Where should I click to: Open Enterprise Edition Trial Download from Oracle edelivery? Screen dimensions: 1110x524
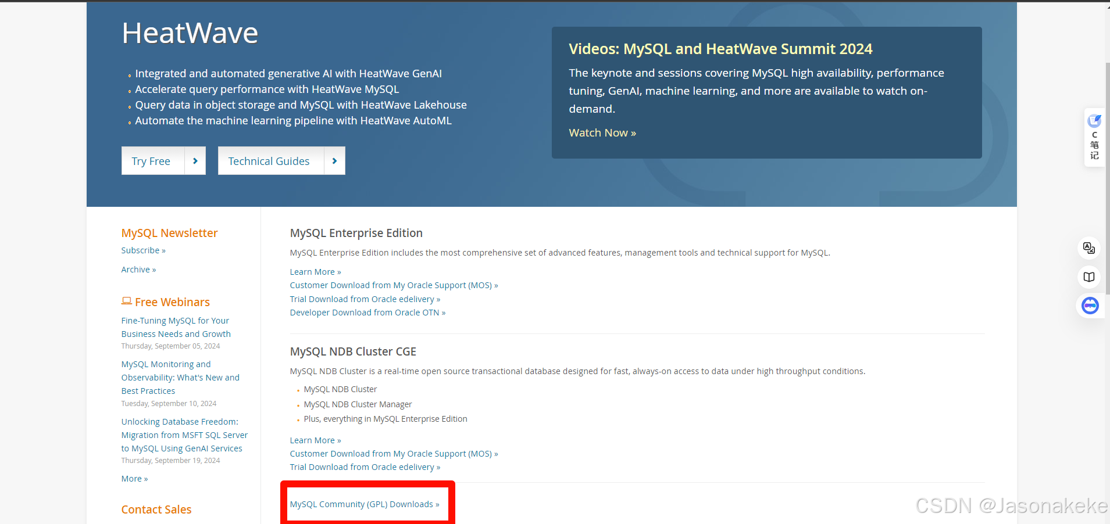pos(365,299)
